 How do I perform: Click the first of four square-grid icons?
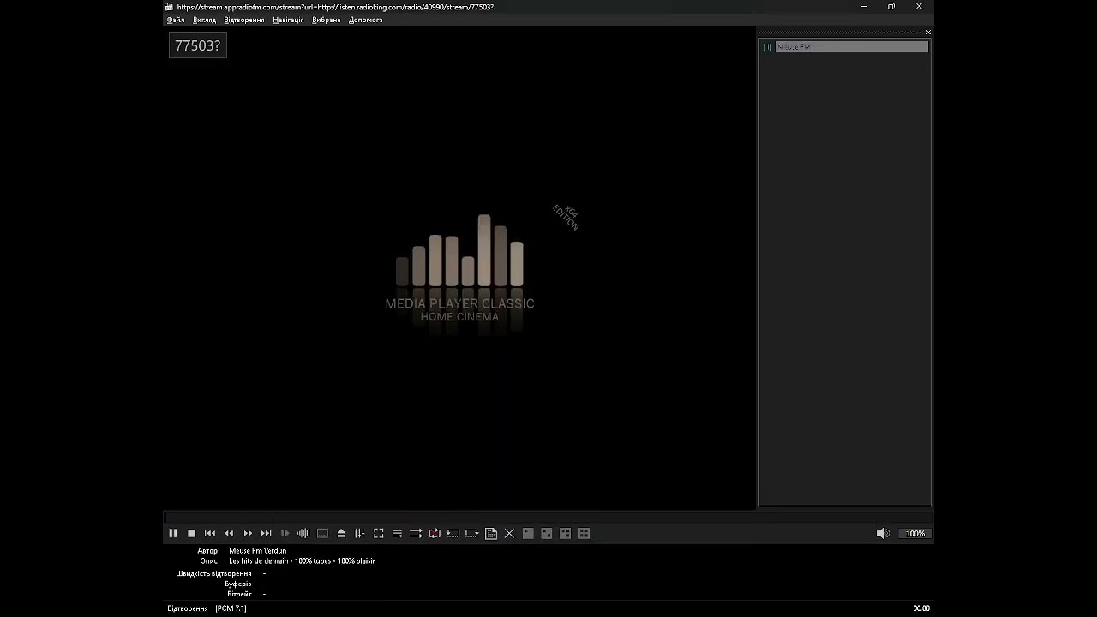[528, 533]
